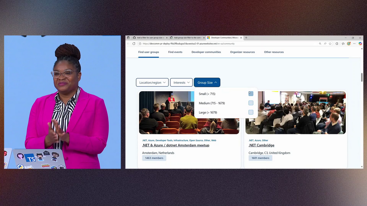This screenshot has width=367, height=206.
Task: Click the '1601 members' badge
Action: point(261,158)
